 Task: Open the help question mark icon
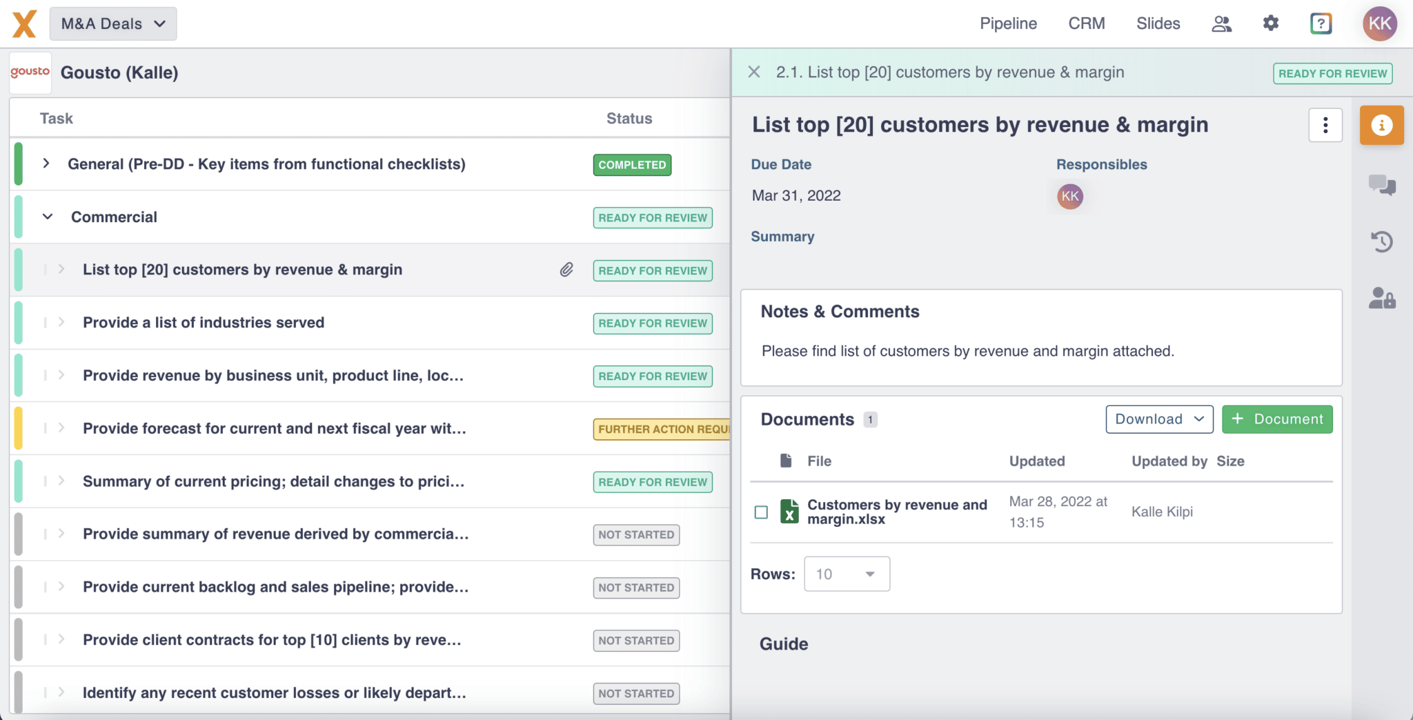point(1321,23)
